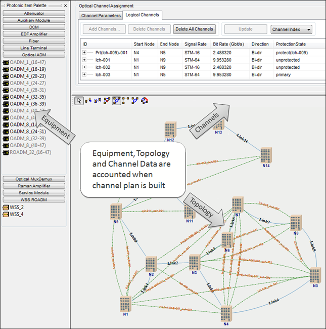Click the Link9 label in the topology

point(133,237)
